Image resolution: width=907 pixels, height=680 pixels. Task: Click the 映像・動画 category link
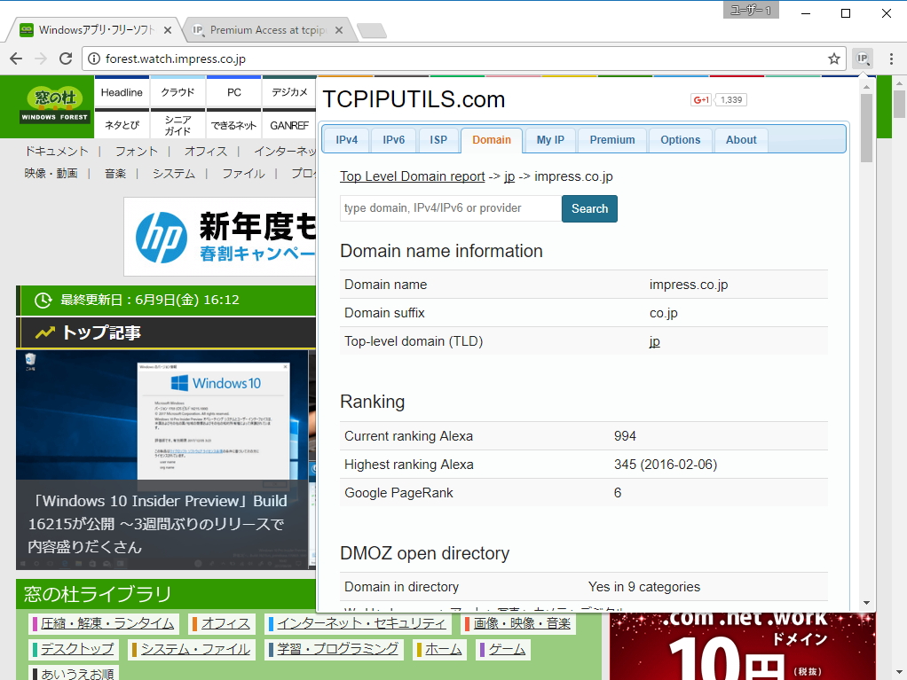pyautogui.click(x=51, y=173)
